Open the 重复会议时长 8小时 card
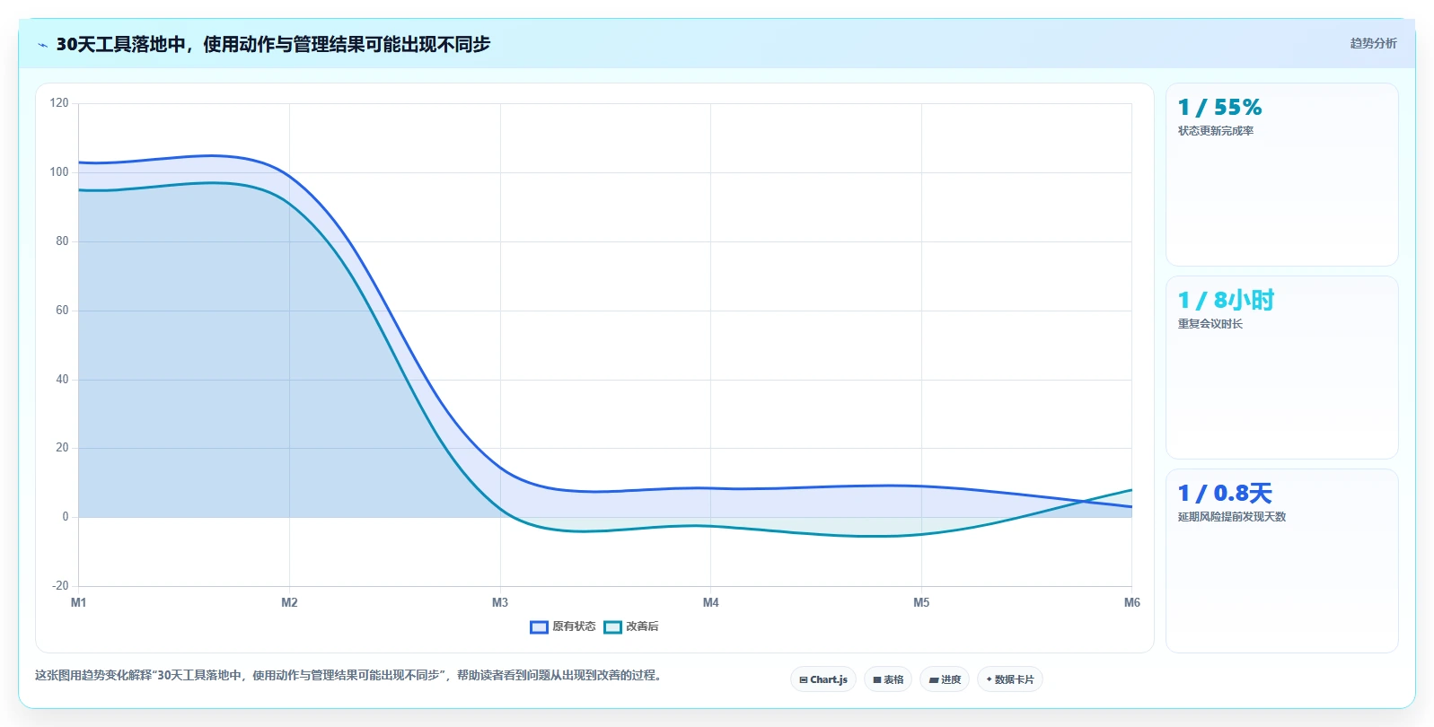 click(1282, 368)
